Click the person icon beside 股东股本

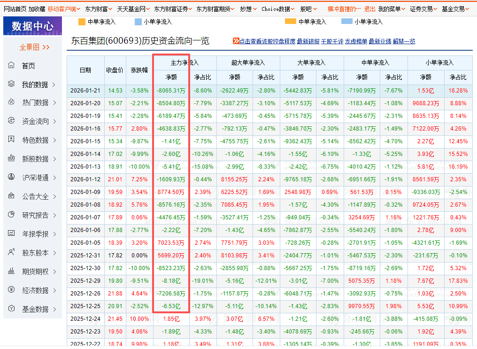click(x=11, y=252)
